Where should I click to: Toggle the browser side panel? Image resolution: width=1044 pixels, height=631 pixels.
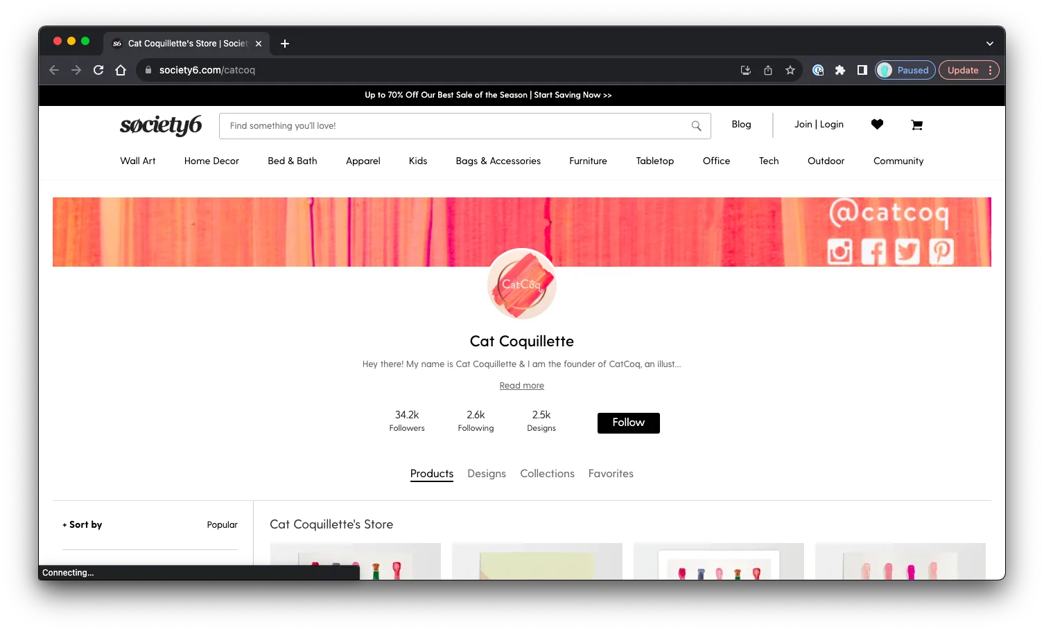[862, 70]
